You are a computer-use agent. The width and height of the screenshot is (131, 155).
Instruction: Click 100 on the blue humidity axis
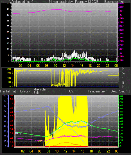point(4,96)
